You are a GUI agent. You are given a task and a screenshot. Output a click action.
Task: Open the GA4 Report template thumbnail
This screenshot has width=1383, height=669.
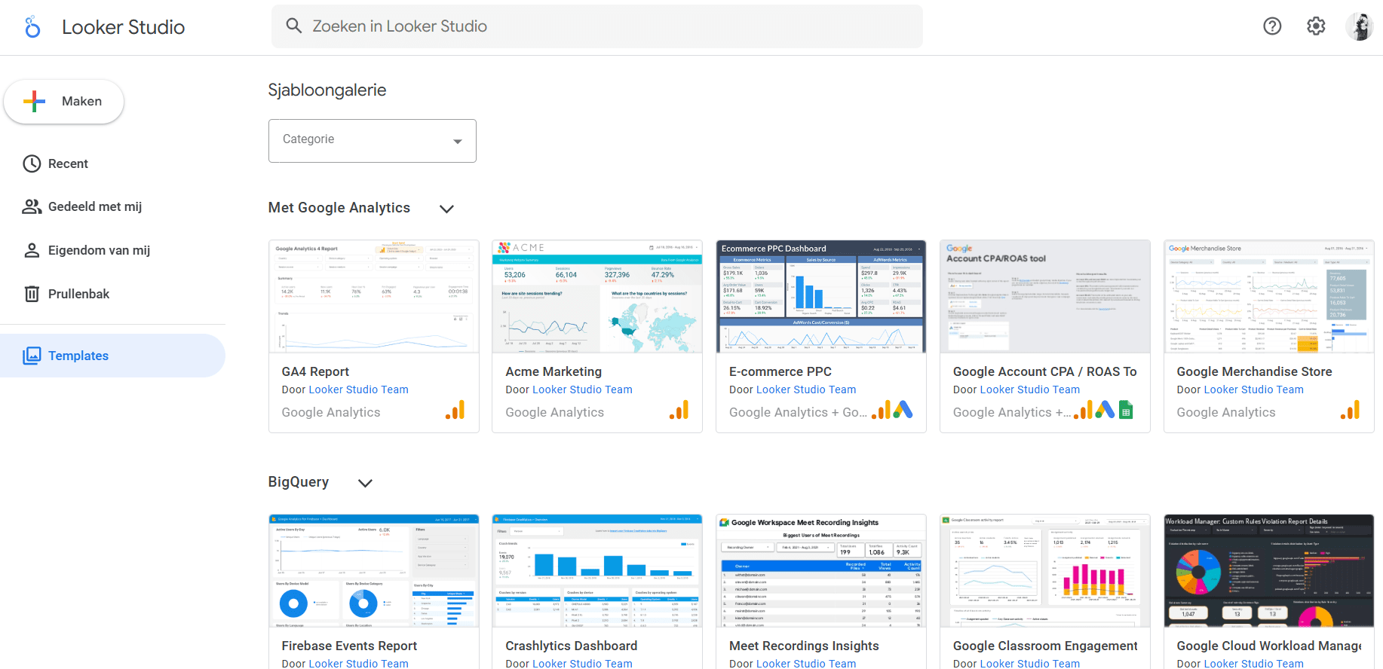[374, 297]
